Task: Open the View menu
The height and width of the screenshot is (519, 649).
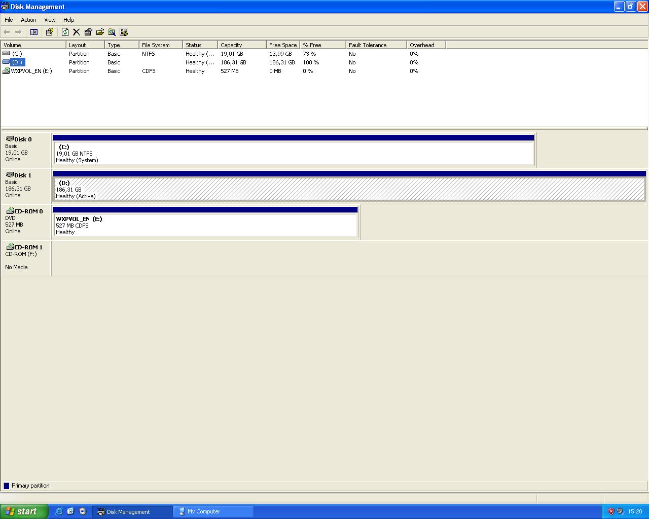Action: 50,20
